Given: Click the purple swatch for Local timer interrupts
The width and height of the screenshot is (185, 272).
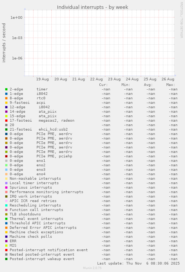Looking at the screenshot, I should pos(6,183).
